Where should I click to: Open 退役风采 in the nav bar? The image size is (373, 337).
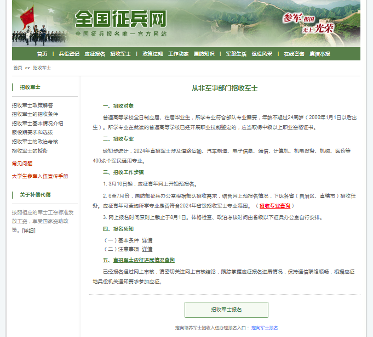point(262,54)
